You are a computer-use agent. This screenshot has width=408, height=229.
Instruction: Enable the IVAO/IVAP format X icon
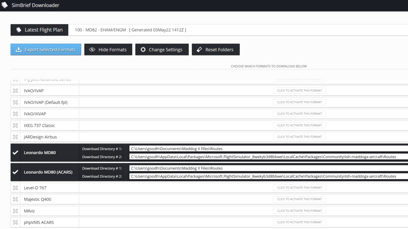click(16, 91)
